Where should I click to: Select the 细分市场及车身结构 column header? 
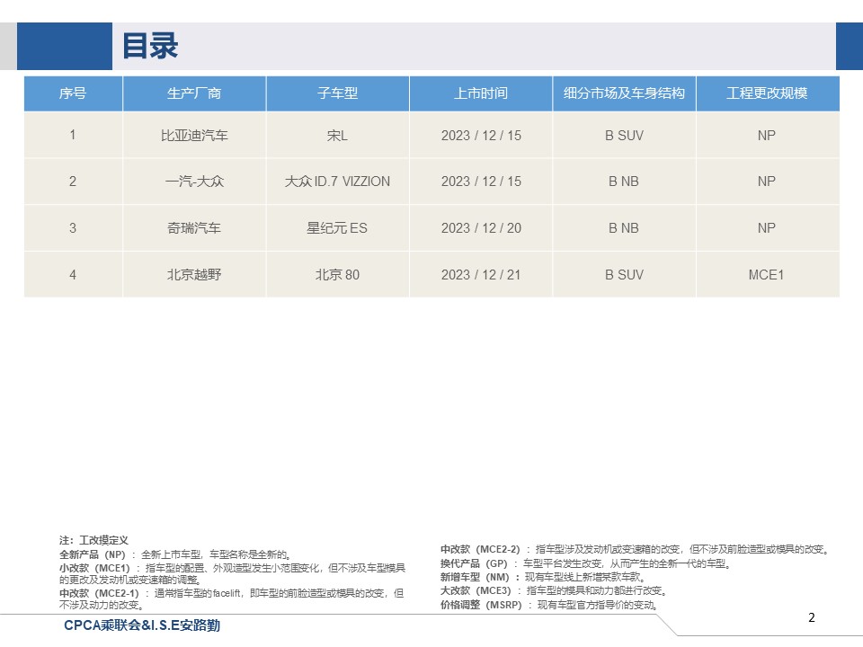[x=624, y=93]
